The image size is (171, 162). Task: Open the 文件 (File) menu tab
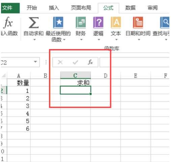[10, 8]
